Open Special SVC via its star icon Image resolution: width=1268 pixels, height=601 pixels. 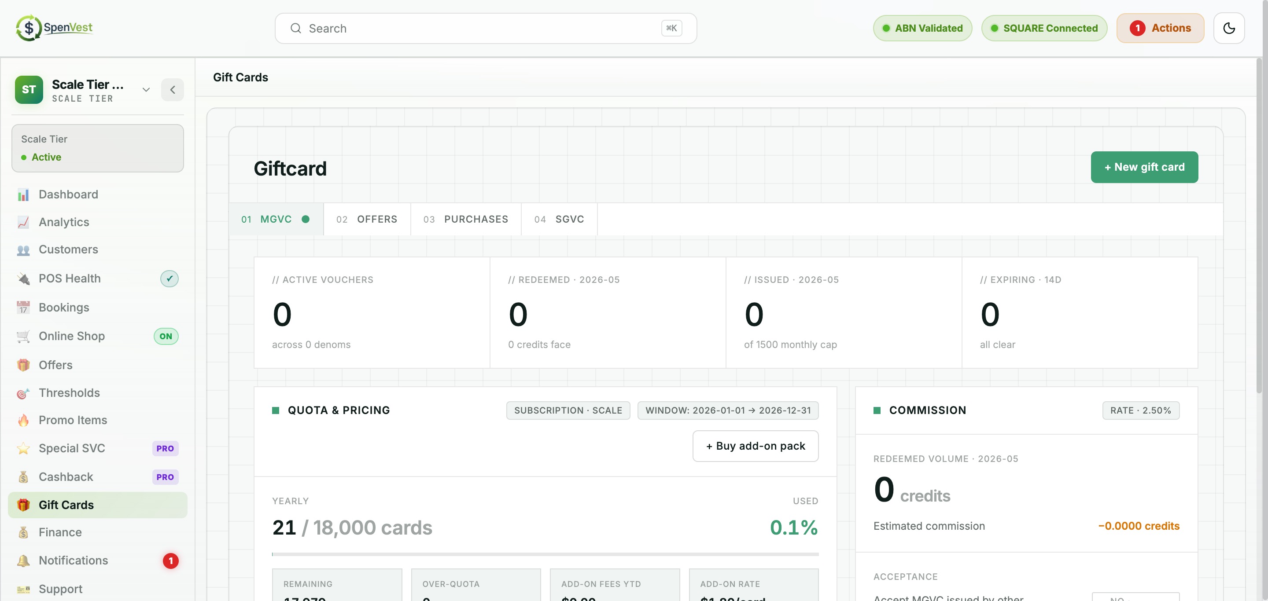click(x=23, y=448)
